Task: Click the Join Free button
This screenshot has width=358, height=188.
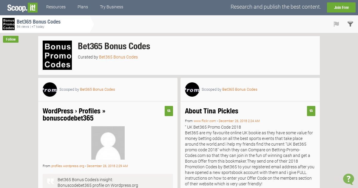Action: coord(341,7)
